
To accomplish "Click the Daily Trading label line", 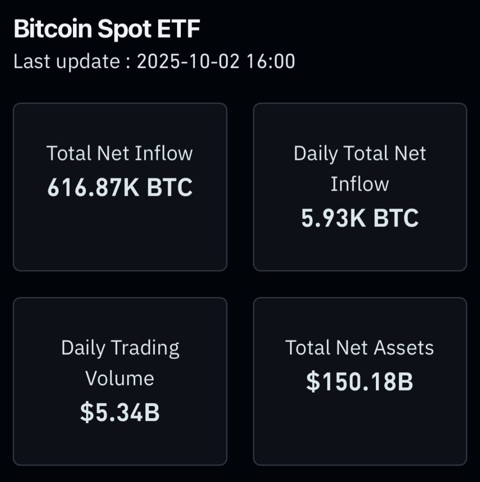I will 120,348.
